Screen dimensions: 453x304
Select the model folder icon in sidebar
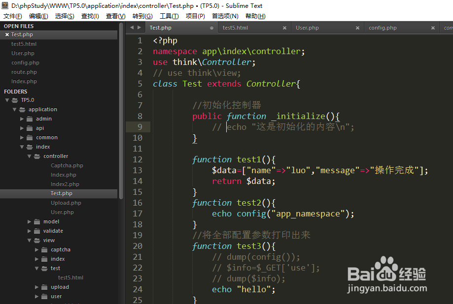click(x=36, y=221)
